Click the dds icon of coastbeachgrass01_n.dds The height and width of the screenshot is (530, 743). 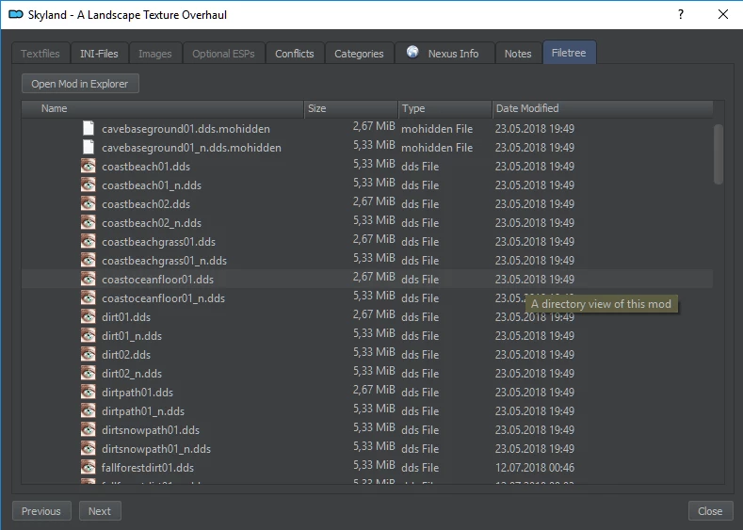[89, 261]
